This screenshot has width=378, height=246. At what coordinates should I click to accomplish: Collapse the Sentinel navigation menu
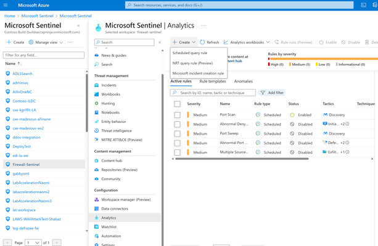point(160,42)
